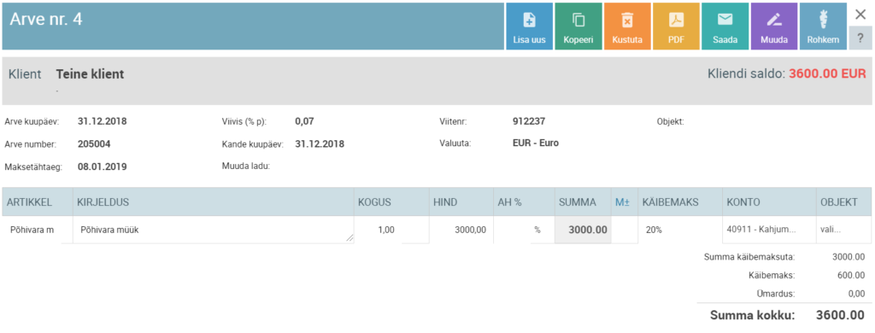
Task: Click Summa käibemaksuta value 3000.00
Action: pyautogui.click(x=849, y=257)
